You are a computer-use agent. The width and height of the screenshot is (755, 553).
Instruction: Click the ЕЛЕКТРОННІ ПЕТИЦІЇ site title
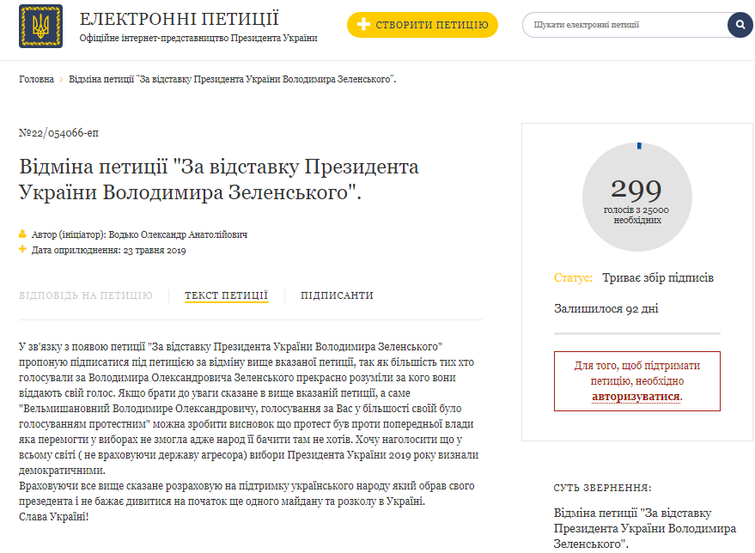tap(179, 20)
